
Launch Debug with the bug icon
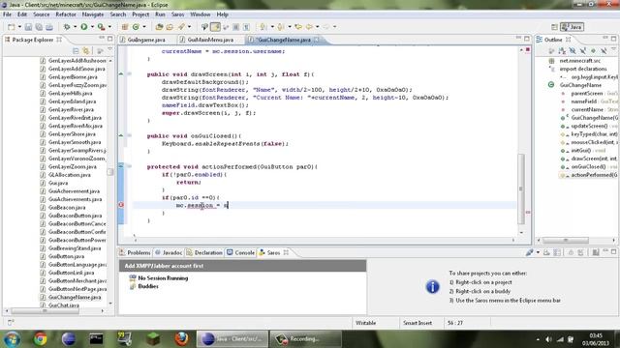point(67,27)
